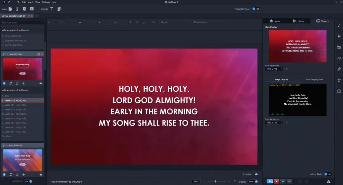Open Main Resolution settings gear

coord(287,69)
